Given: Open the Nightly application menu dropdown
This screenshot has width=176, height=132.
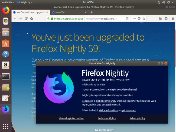Looking at the screenshot, I should pos(25,2).
